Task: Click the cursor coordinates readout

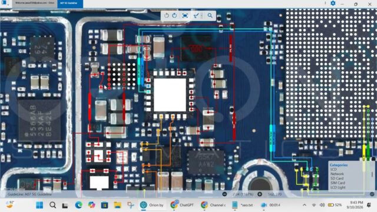Action: pos(275,194)
